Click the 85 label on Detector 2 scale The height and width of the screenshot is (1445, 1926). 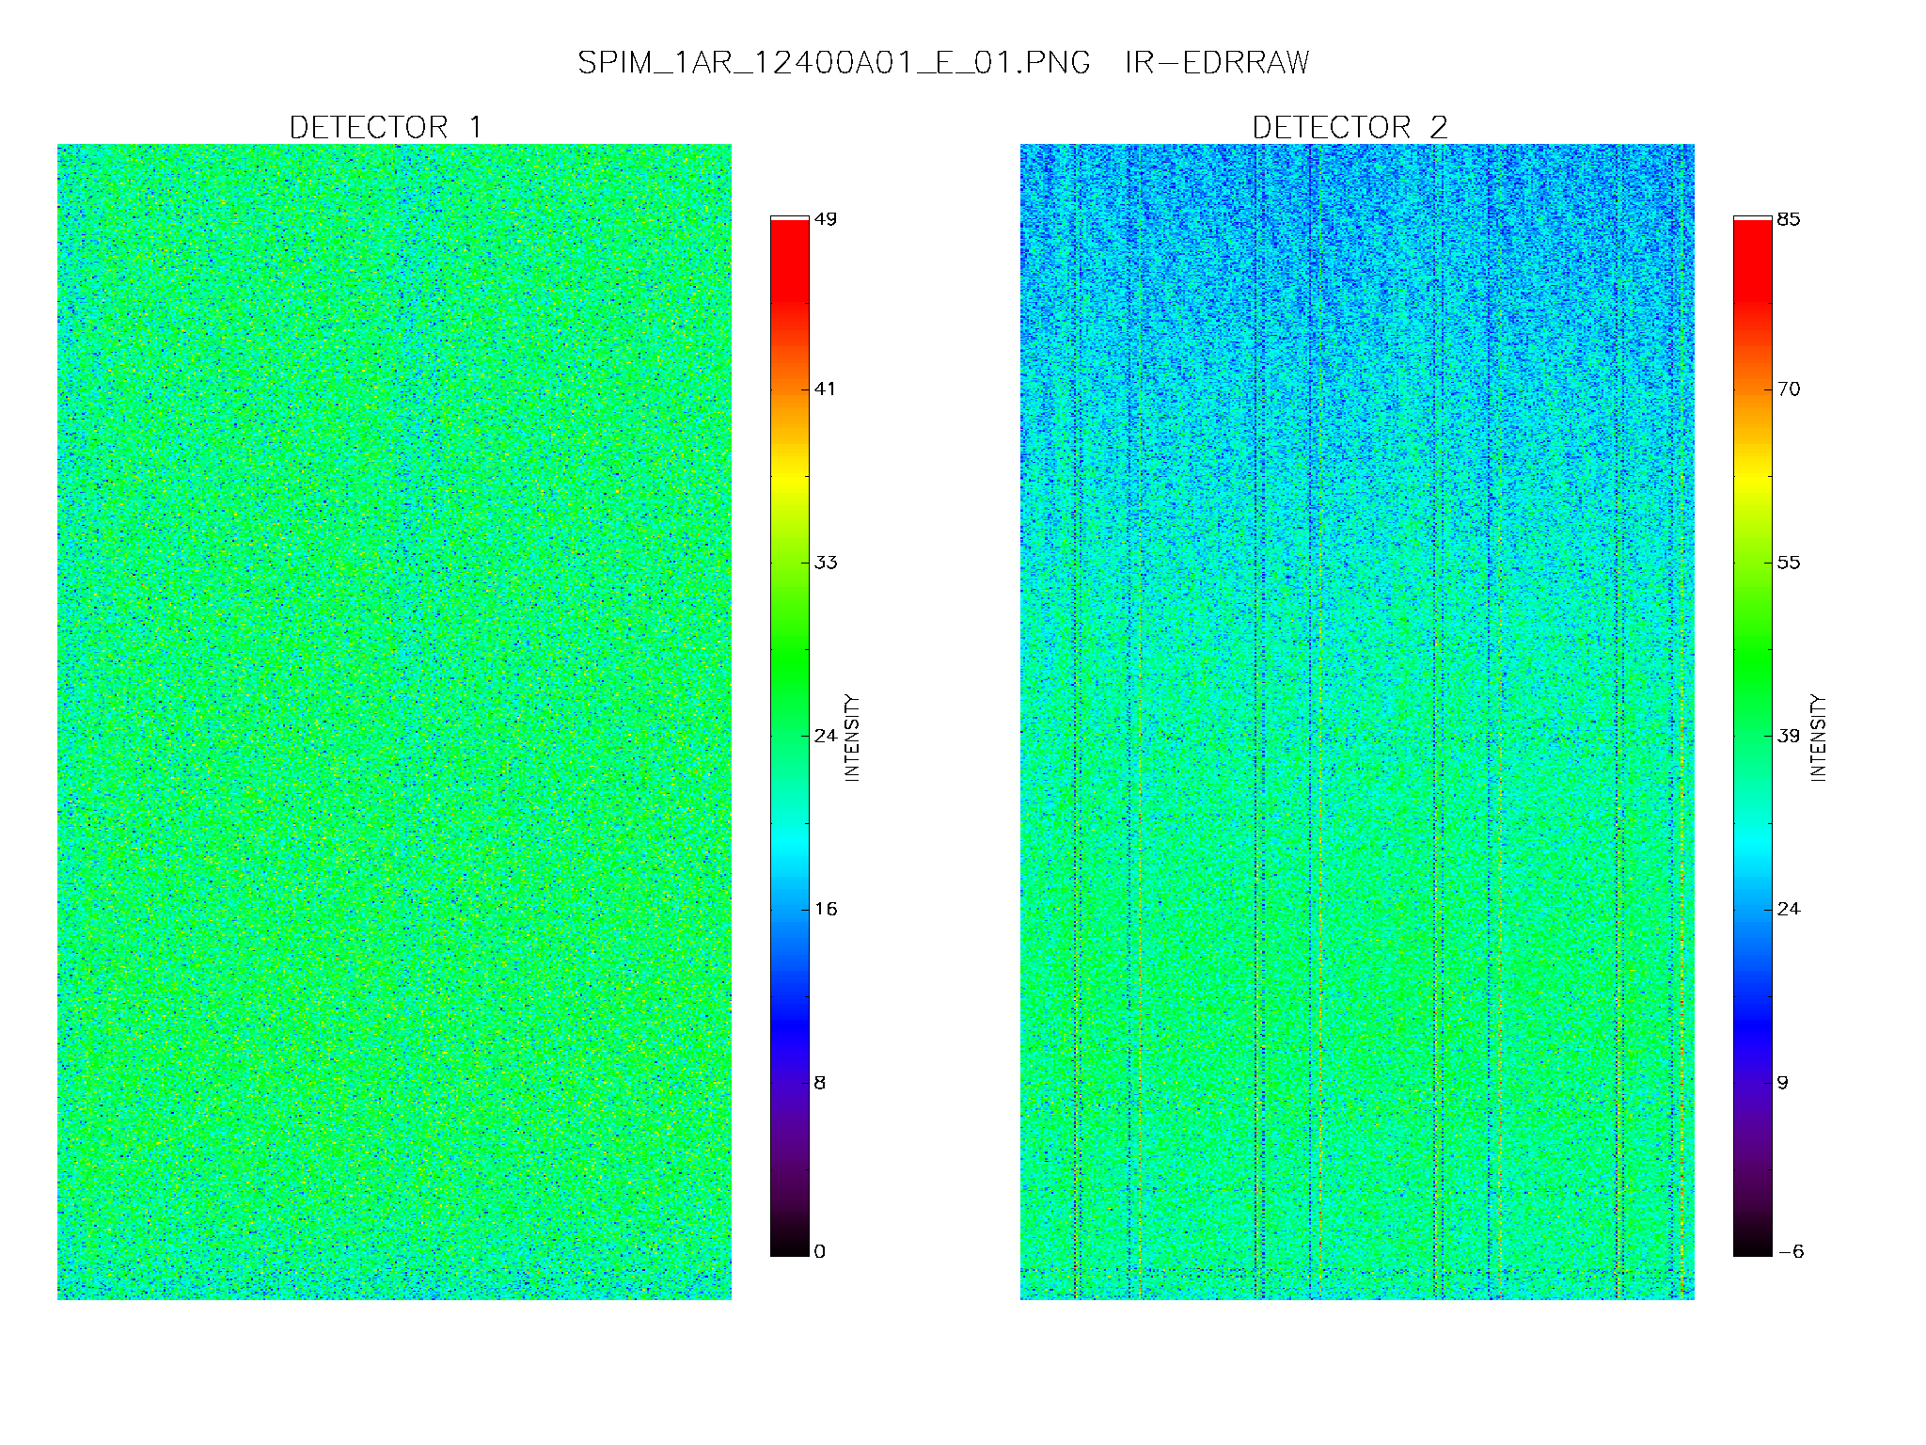[x=1789, y=219]
